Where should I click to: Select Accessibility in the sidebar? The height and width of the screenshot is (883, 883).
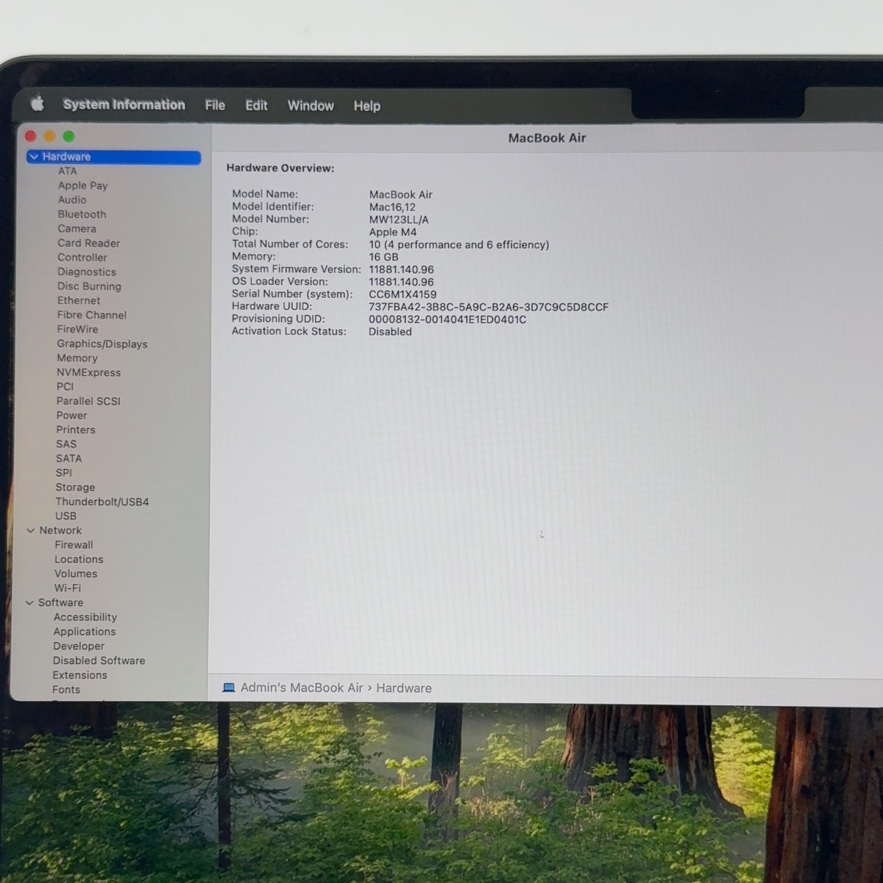pyautogui.click(x=85, y=617)
